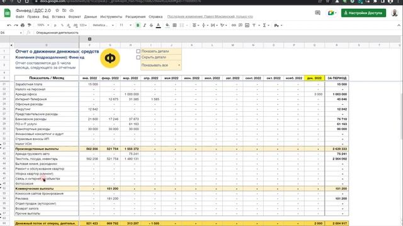This screenshot has width=403, height=226.
Task: Open the Вид menu
Action: coord(45,17)
